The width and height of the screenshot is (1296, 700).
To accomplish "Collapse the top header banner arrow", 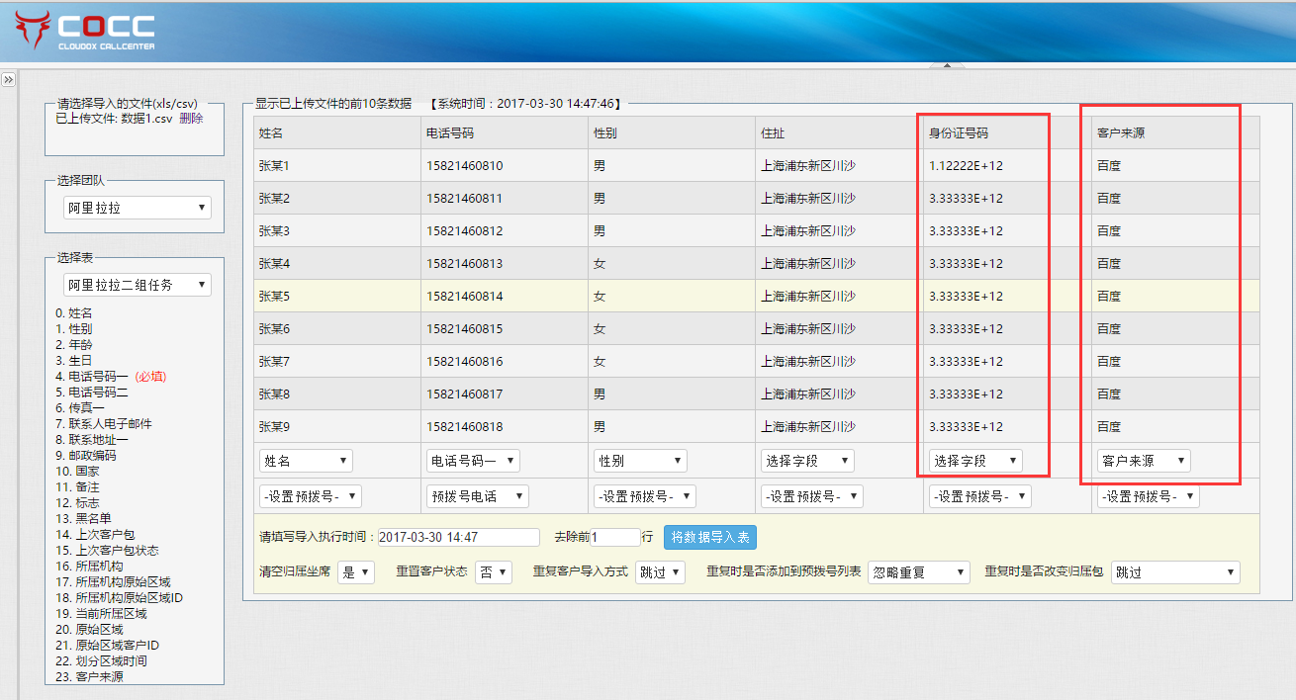I will pos(947,66).
